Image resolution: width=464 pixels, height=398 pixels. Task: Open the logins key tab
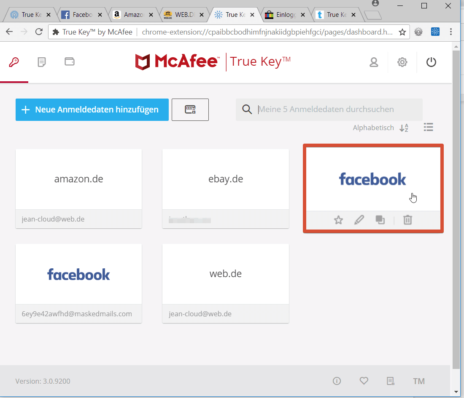[x=14, y=62]
